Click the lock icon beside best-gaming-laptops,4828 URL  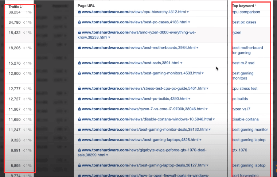point(79,139)
